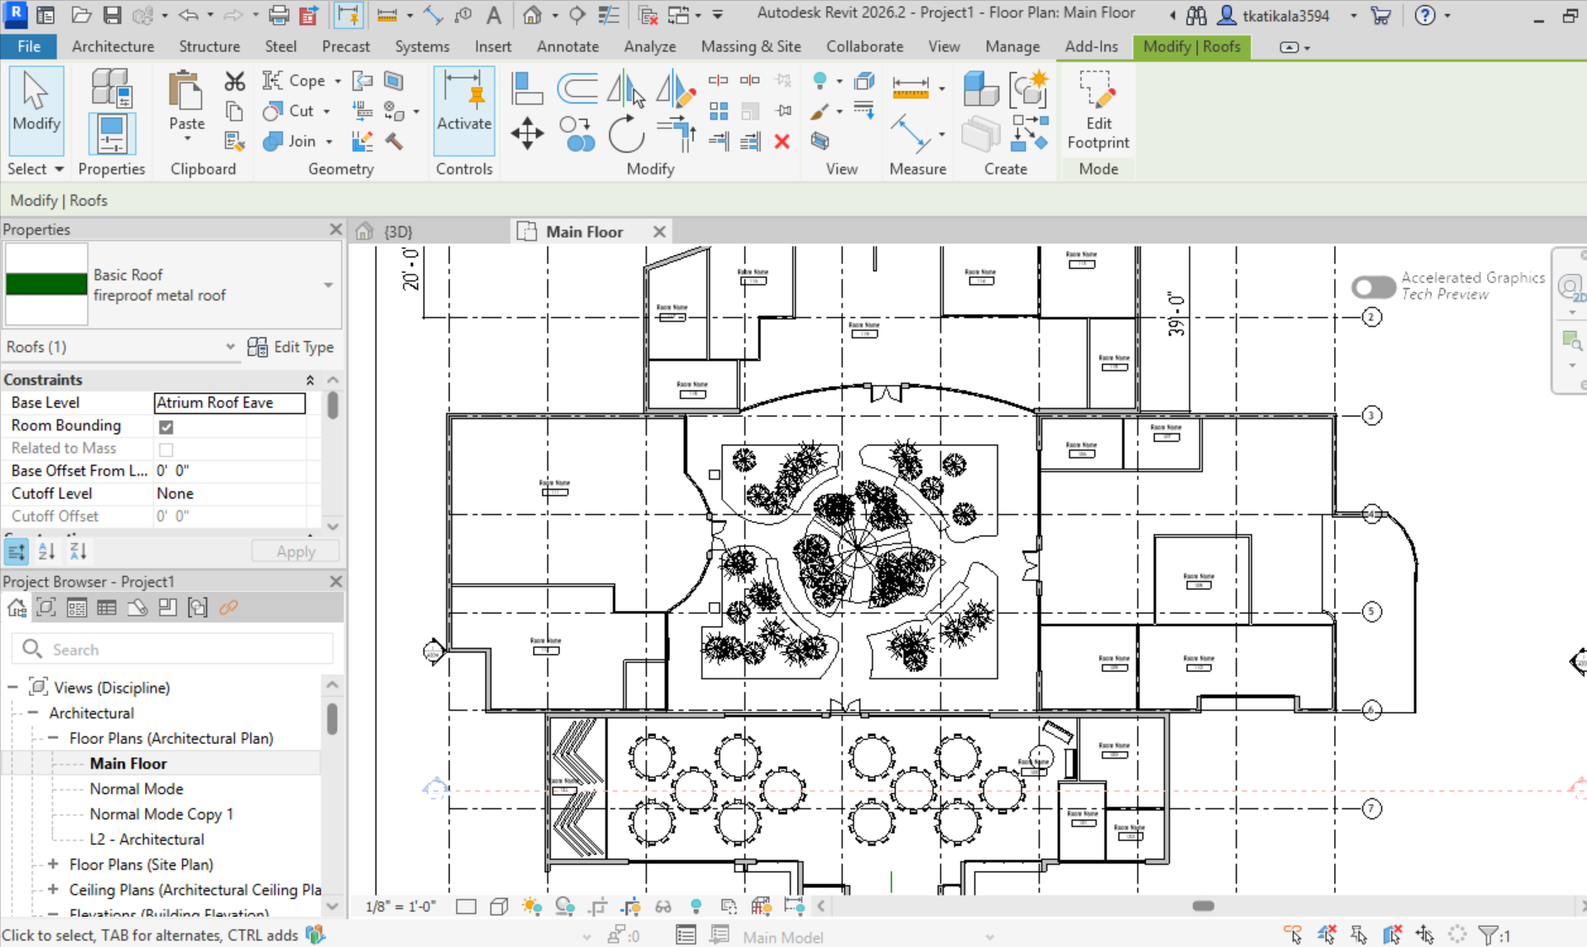The width and height of the screenshot is (1587, 947).
Task: Select the Align tool icon
Action: click(x=527, y=88)
